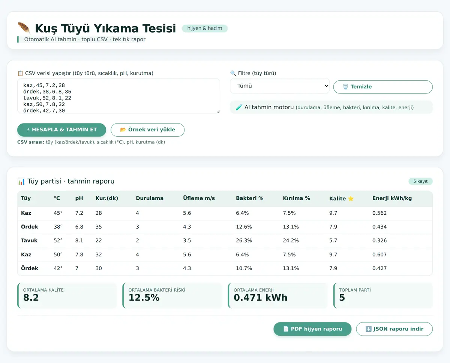Select the "Durulama" column header
450x363 pixels.
click(x=150, y=198)
